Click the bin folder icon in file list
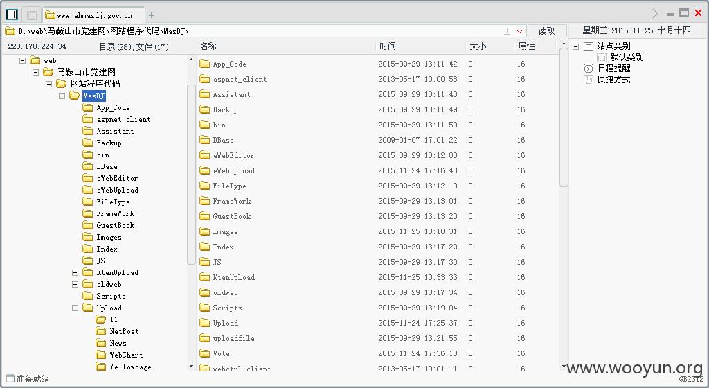 tap(205, 124)
